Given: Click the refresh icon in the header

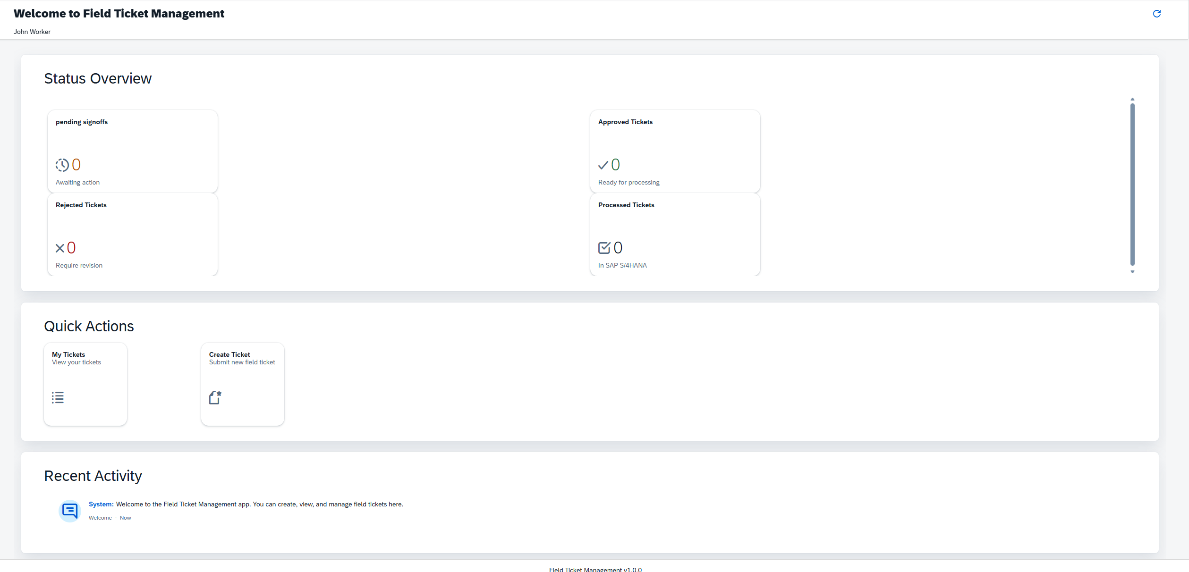Looking at the screenshot, I should coord(1156,14).
